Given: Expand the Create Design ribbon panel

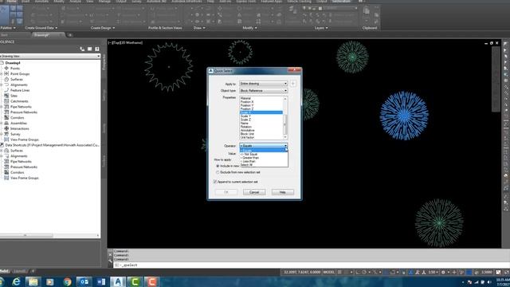Looking at the screenshot, I should (103, 28).
